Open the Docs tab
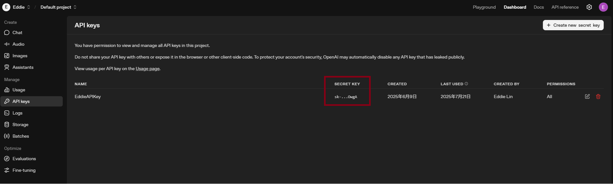Screen dimensions: 613x184 538,7
